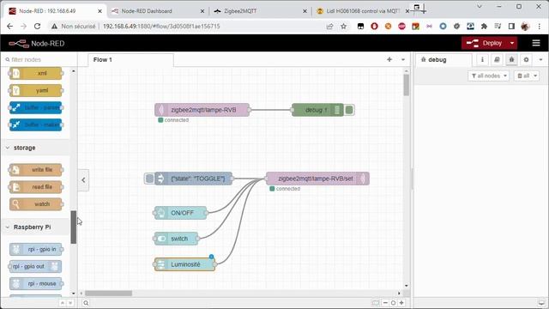Select the buffer-parser palette node
Screen dimensions: 549x309
pyautogui.click(x=36, y=107)
